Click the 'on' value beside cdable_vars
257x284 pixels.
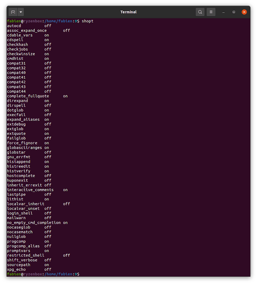coord(46,35)
